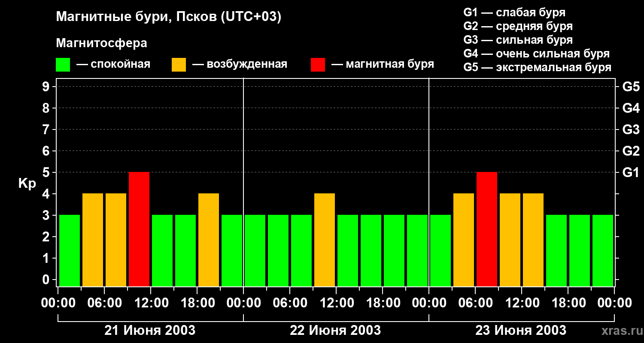Image resolution: width=644 pixels, height=343 pixels.
Task: Click the orange bar for 21 June 06:00–09:00
Action: click(116, 240)
